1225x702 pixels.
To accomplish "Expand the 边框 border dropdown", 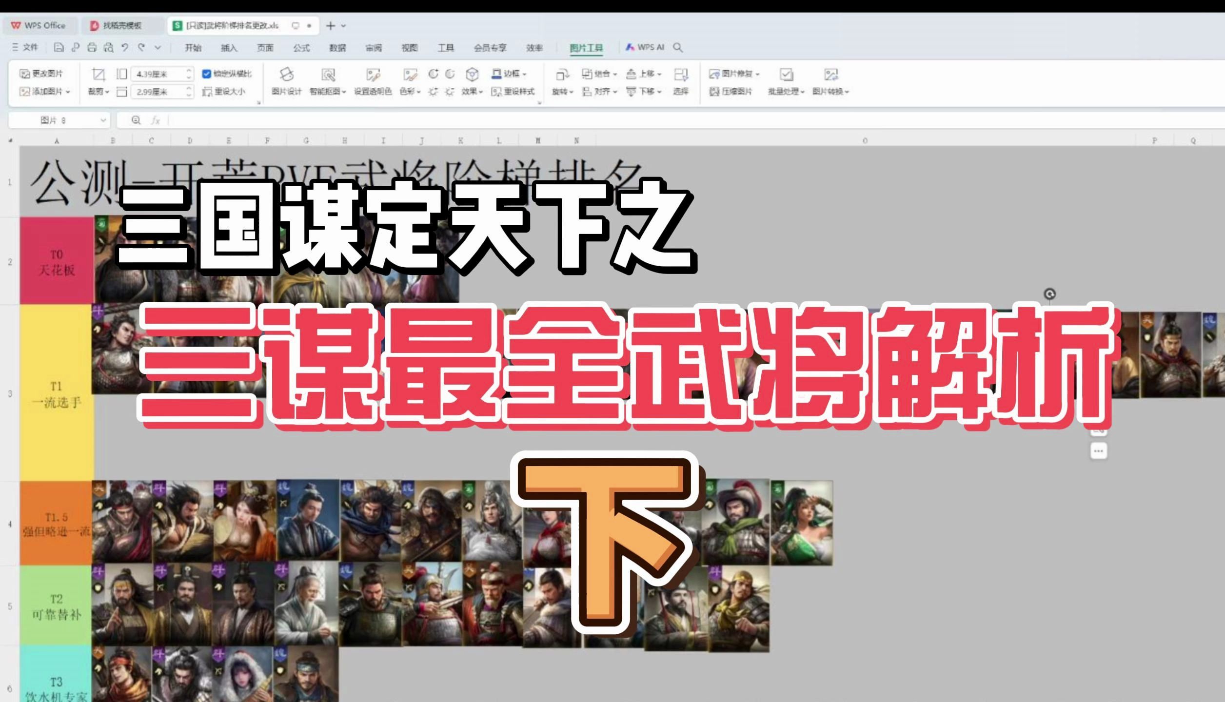I will coord(524,74).
